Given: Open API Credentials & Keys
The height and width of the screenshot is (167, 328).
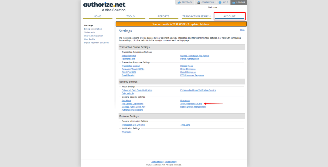Looking at the screenshot, I should tap(191, 104).
